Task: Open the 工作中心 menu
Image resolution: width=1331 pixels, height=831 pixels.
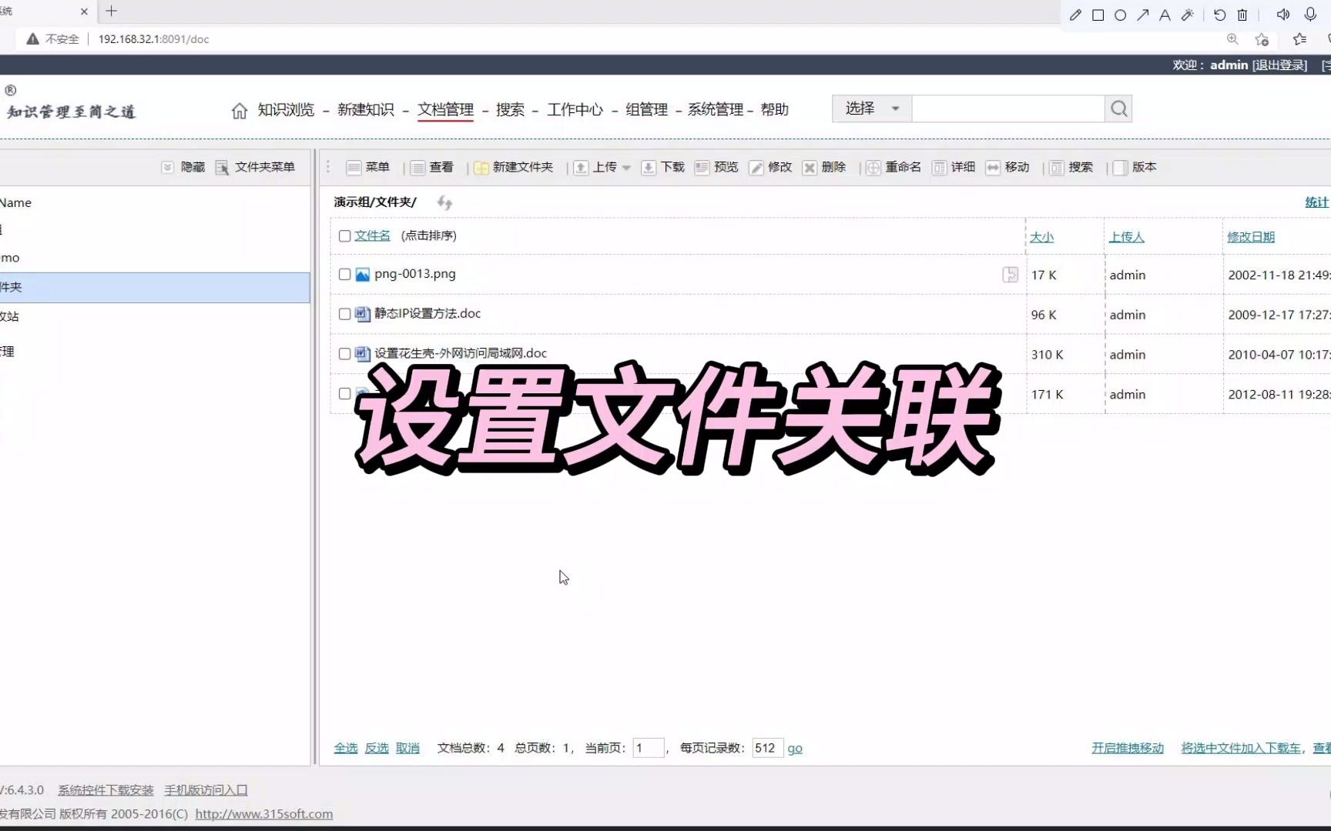Action: click(575, 109)
